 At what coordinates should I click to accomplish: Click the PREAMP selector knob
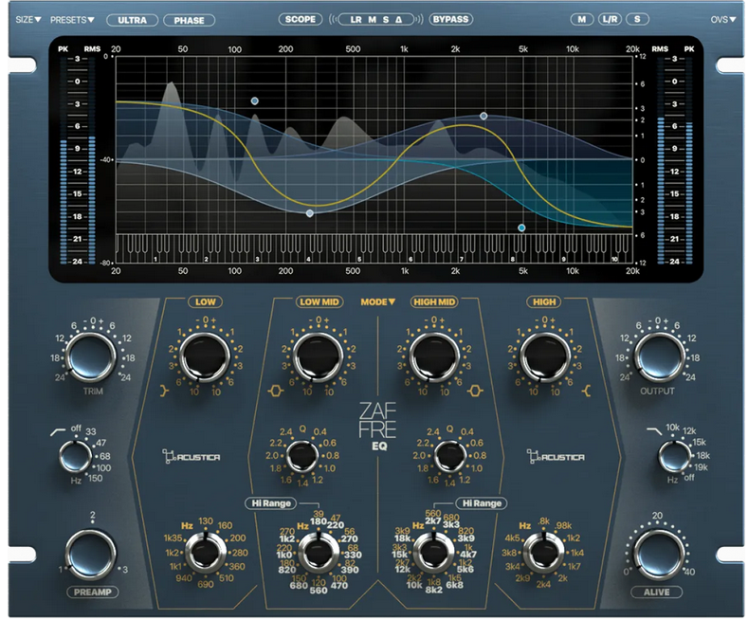91,555
